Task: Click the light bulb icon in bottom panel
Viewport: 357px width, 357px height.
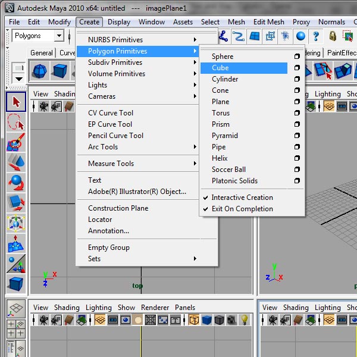Action: click(x=245, y=320)
